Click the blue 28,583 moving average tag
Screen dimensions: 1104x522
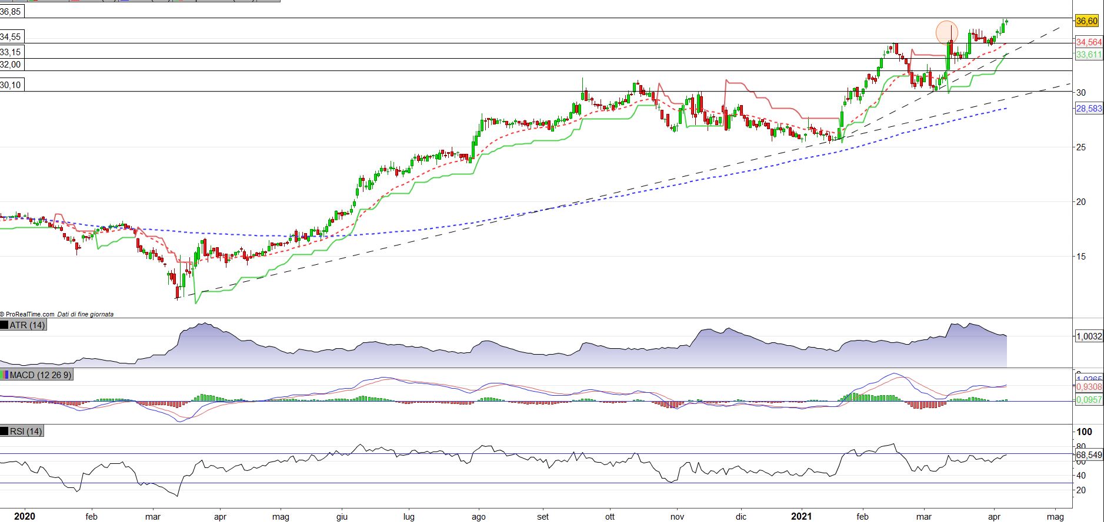[x=1089, y=109]
